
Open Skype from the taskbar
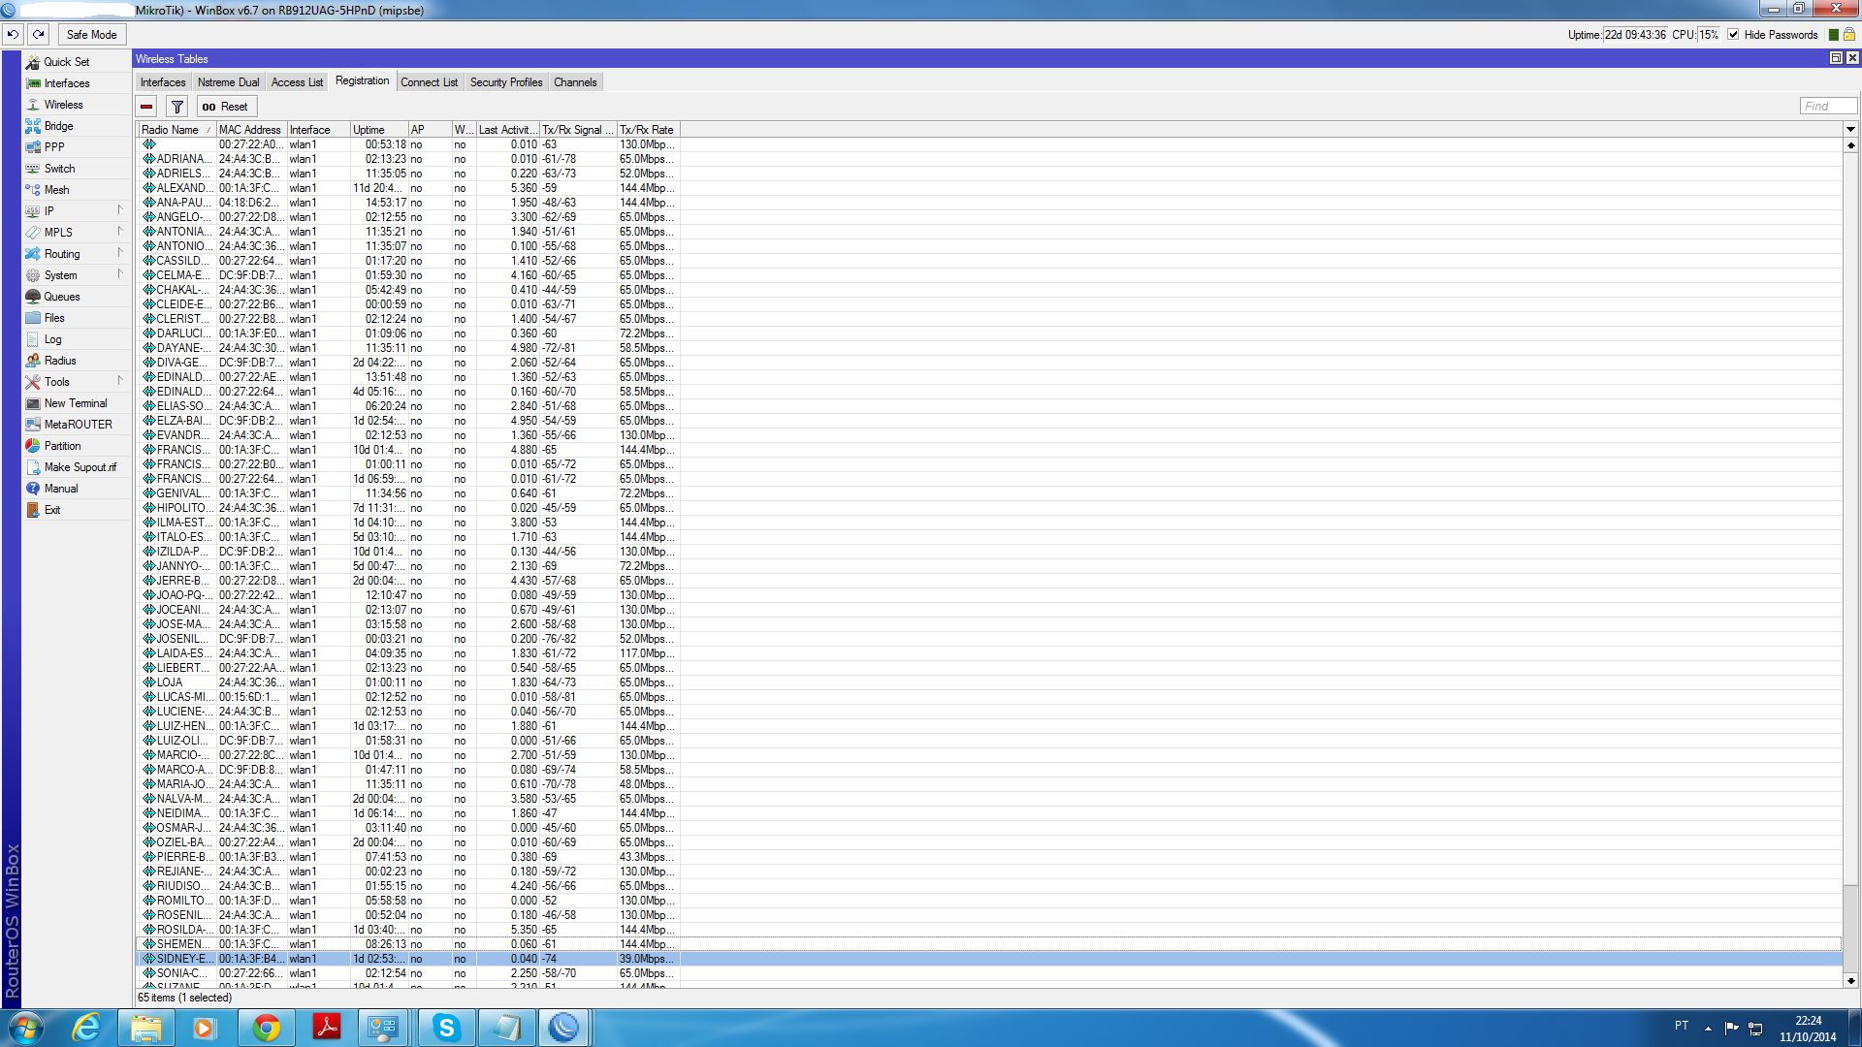point(446,1028)
